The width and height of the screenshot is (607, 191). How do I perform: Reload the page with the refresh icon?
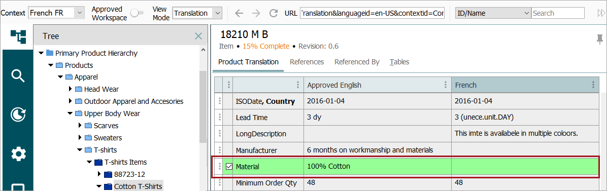tap(274, 13)
